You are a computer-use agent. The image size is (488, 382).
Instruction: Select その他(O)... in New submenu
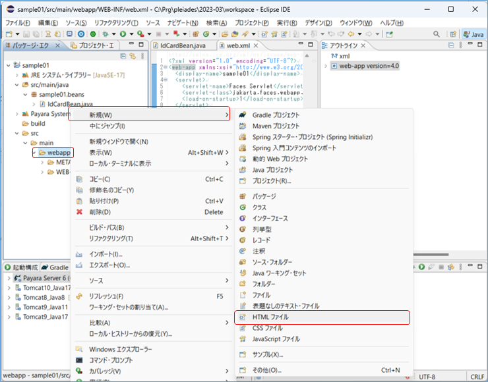tap(323, 370)
